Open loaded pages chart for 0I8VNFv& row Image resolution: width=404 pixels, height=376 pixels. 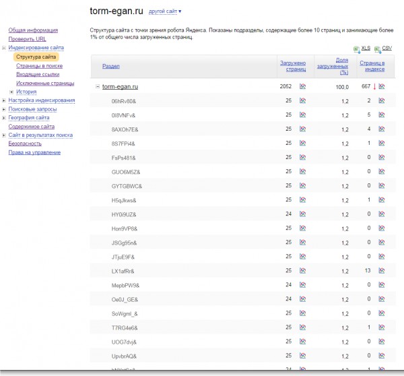302,115
